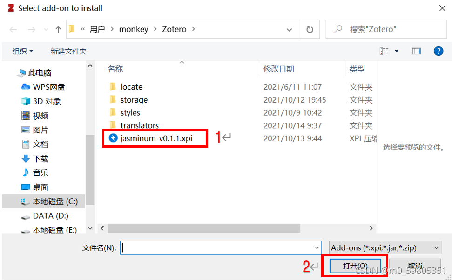Select the jasminum-v0.1.1.xpi file
This screenshot has width=452, height=280.
point(155,138)
